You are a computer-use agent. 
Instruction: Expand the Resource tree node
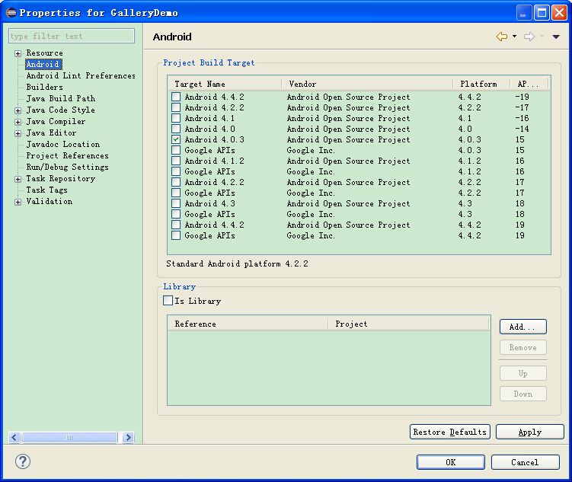(x=18, y=53)
